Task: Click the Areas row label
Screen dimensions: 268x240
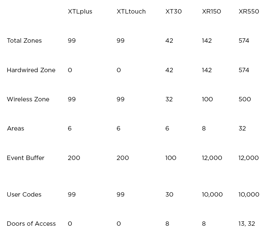Action: (16, 128)
